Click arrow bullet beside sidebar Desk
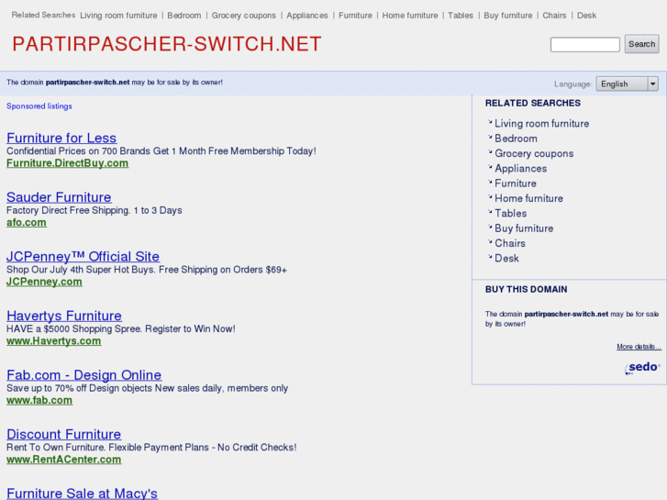The height and width of the screenshot is (500, 667). tap(490, 257)
